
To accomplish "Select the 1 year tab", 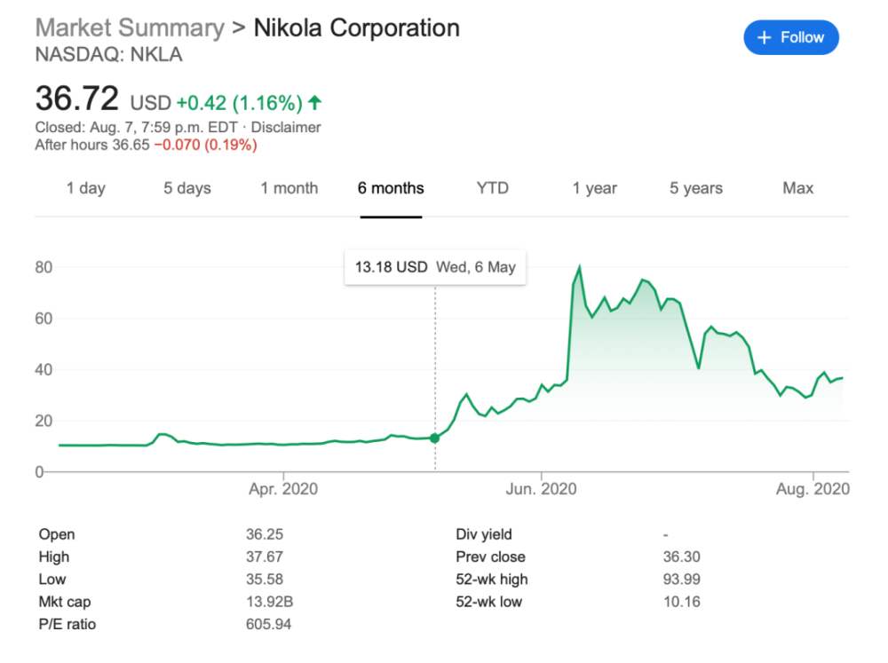I will coord(595,188).
